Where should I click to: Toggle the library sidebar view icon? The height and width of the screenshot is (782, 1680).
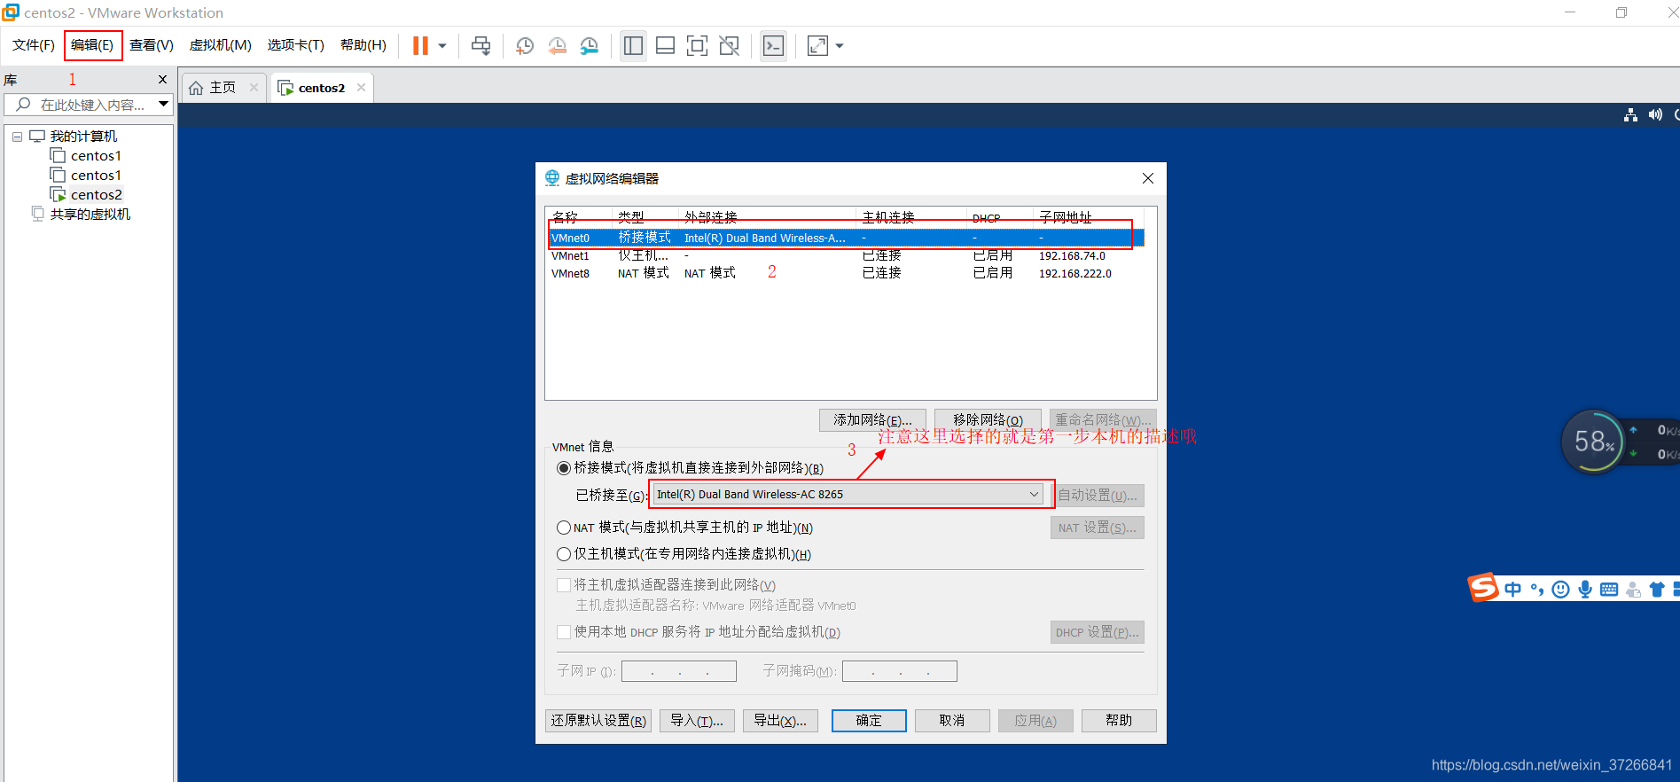point(633,45)
